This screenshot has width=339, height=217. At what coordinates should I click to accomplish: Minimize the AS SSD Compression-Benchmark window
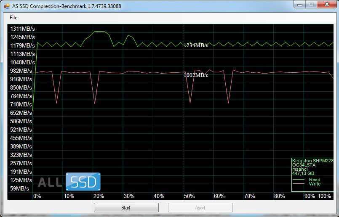299,5
